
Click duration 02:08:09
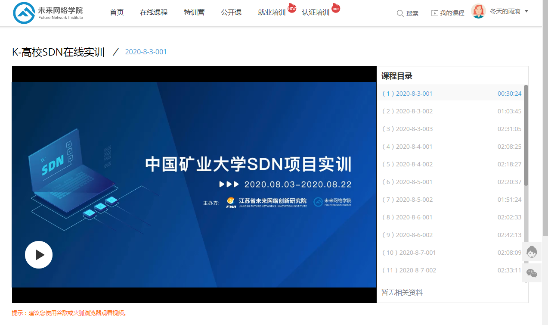coord(509,253)
